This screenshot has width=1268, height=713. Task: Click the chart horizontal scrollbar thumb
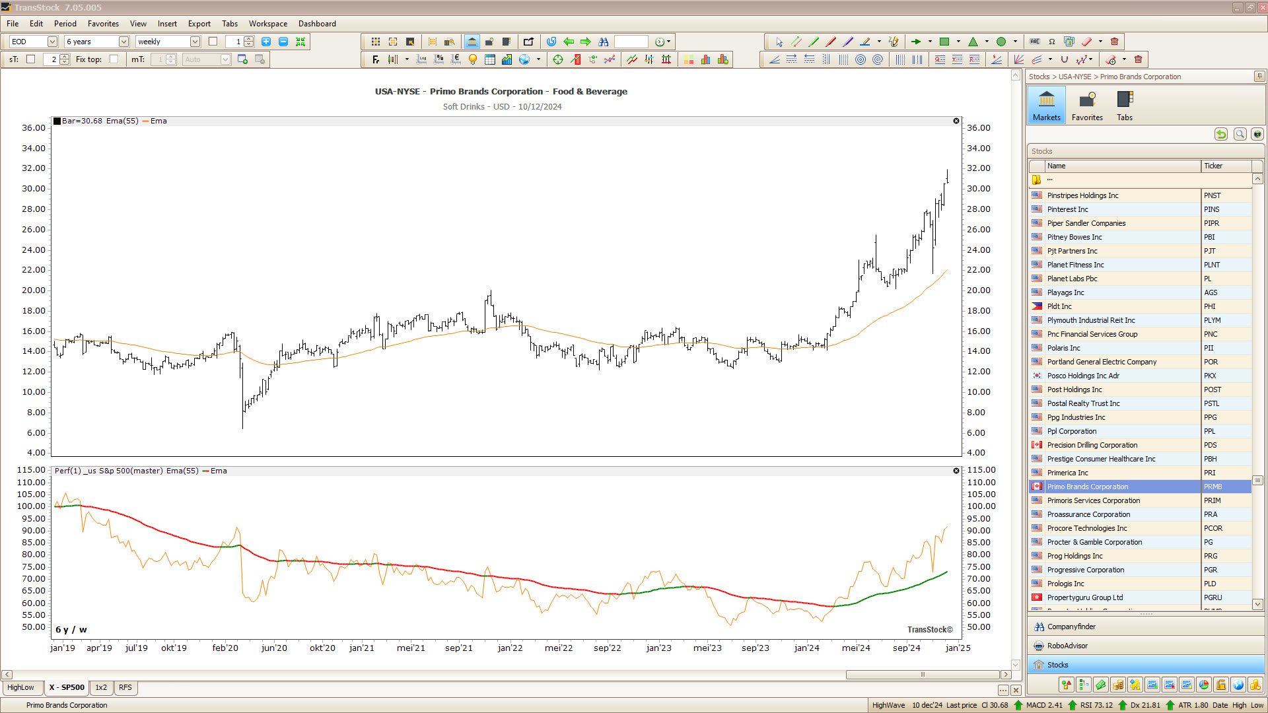click(x=923, y=675)
